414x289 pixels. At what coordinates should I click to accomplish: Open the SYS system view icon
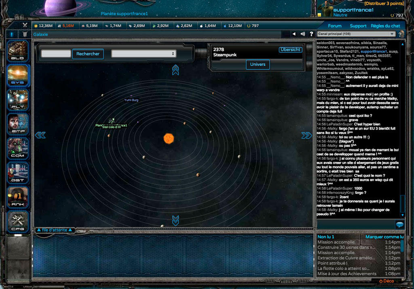[x=18, y=75]
